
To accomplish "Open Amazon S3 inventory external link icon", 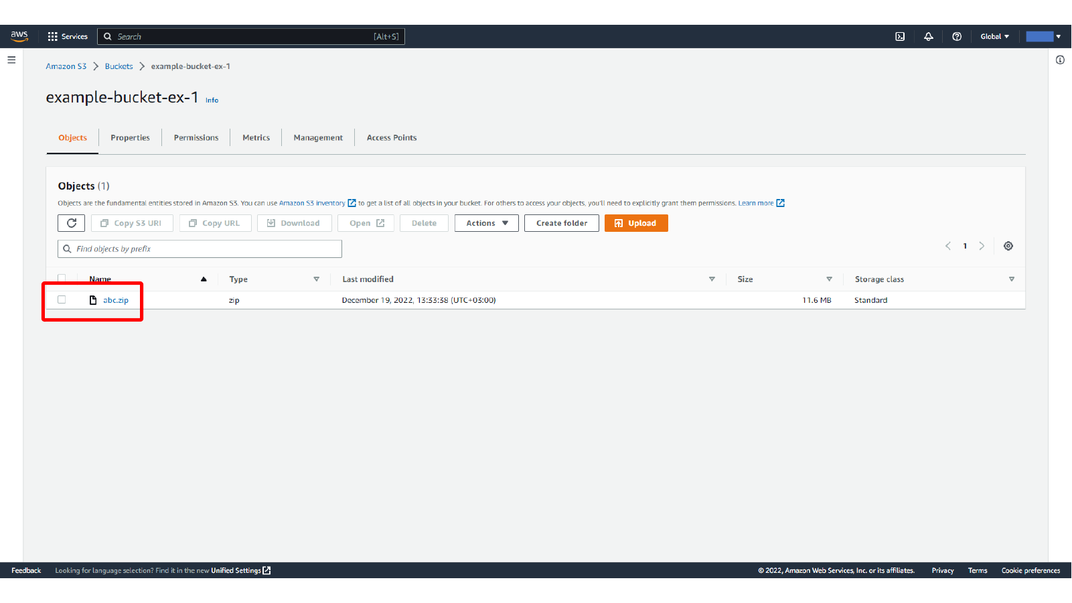I will click(352, 203).
